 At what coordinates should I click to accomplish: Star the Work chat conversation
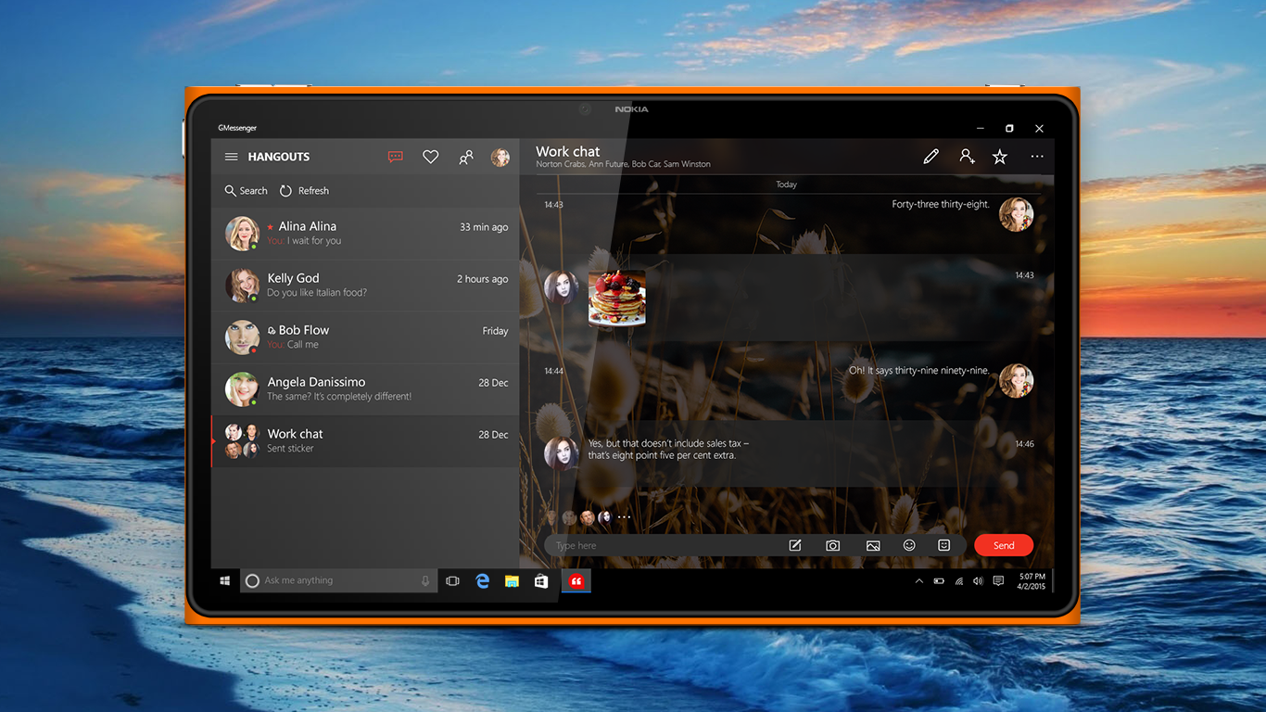pos(1000,157)
